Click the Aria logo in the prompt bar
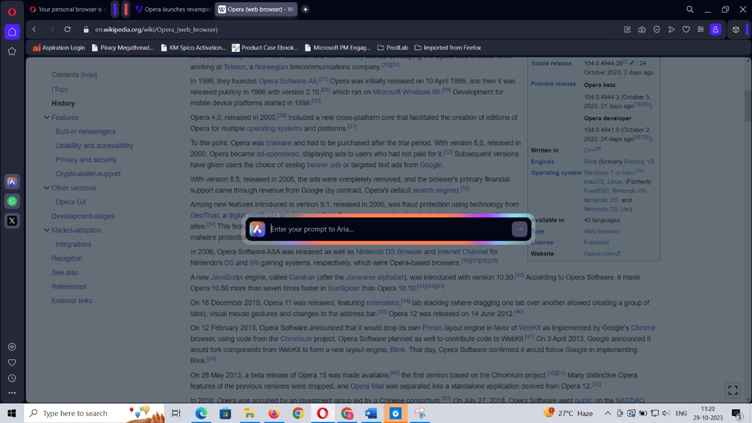 click(257, 229)
